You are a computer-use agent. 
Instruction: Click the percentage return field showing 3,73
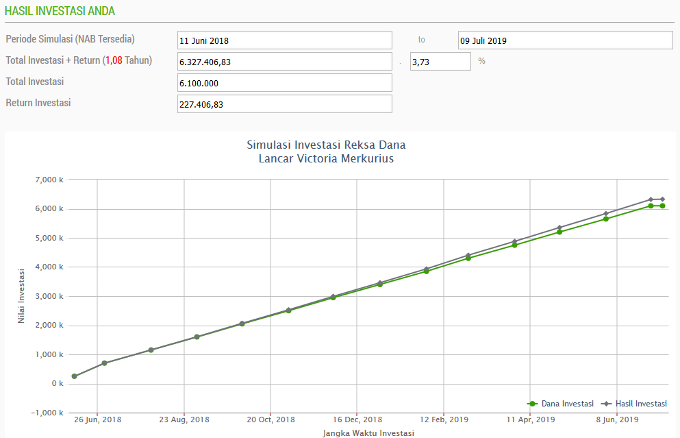point(440,62)
